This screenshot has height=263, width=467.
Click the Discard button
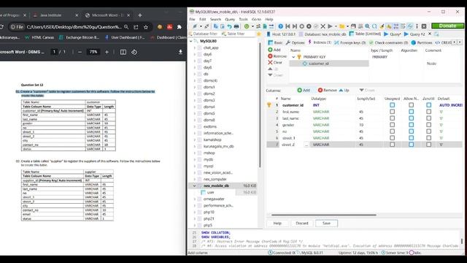(x=301, y=224)
